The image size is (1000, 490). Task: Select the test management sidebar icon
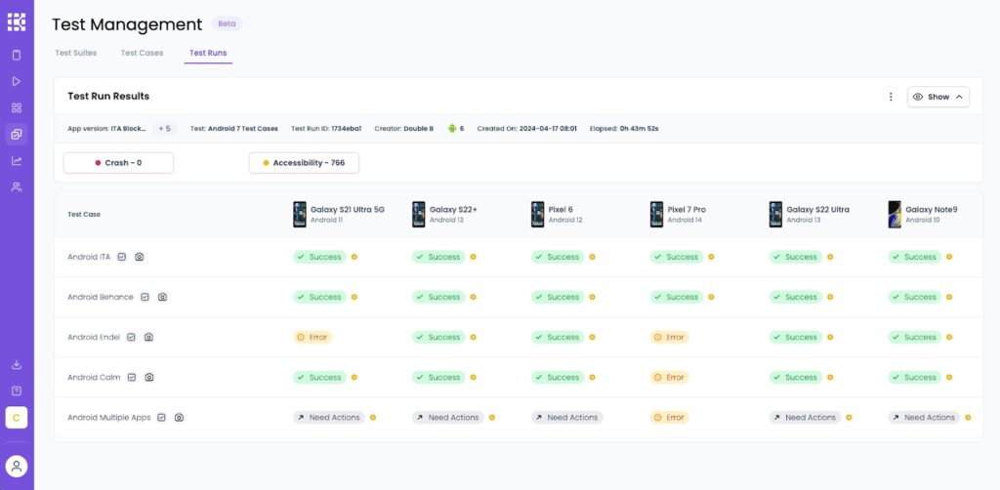click(17, 134)
